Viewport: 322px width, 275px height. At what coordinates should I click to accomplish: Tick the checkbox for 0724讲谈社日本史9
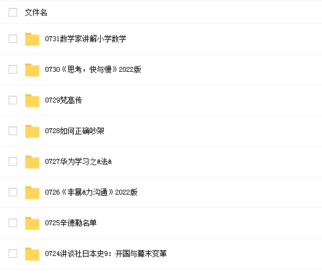coord(13,254)
